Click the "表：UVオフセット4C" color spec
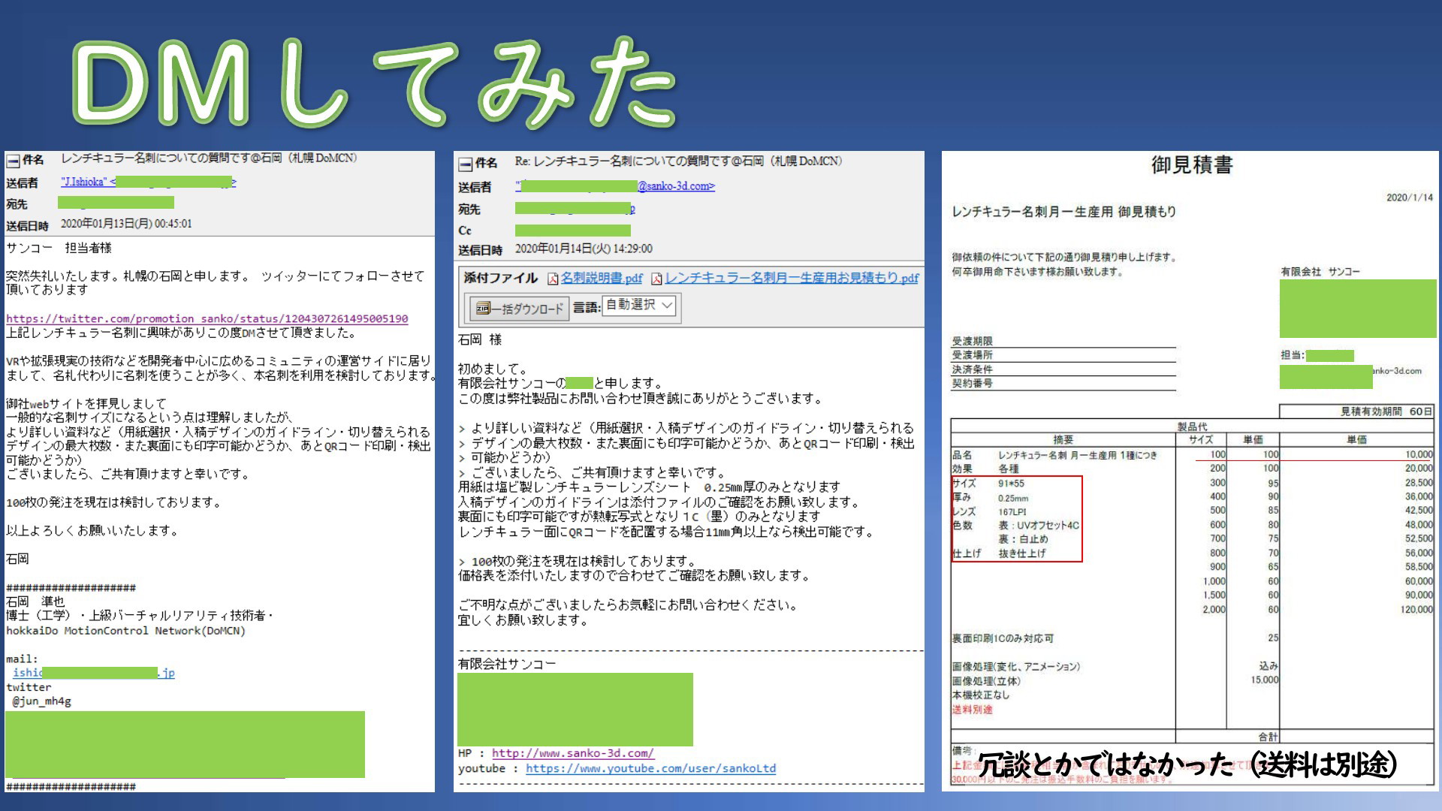Viewport: 1442px width, 811px height. [x=1039, y=526]
